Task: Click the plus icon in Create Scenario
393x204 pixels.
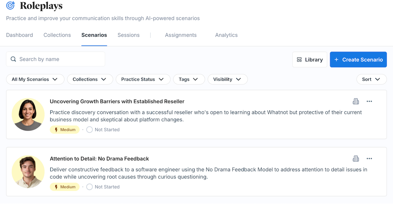Action: pyautogui.click(x=336, y=60)
